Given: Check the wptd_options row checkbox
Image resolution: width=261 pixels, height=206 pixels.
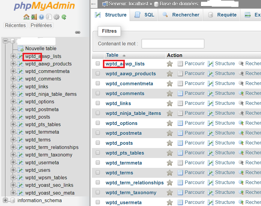Looking at the screenshot, I should tap(98, 123).
